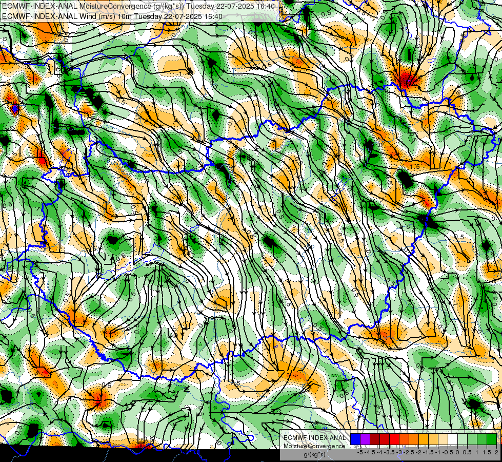502x462 pixels.
Task: Click the light green swatch between 0.5 and 1
Action: click(472, 439)
